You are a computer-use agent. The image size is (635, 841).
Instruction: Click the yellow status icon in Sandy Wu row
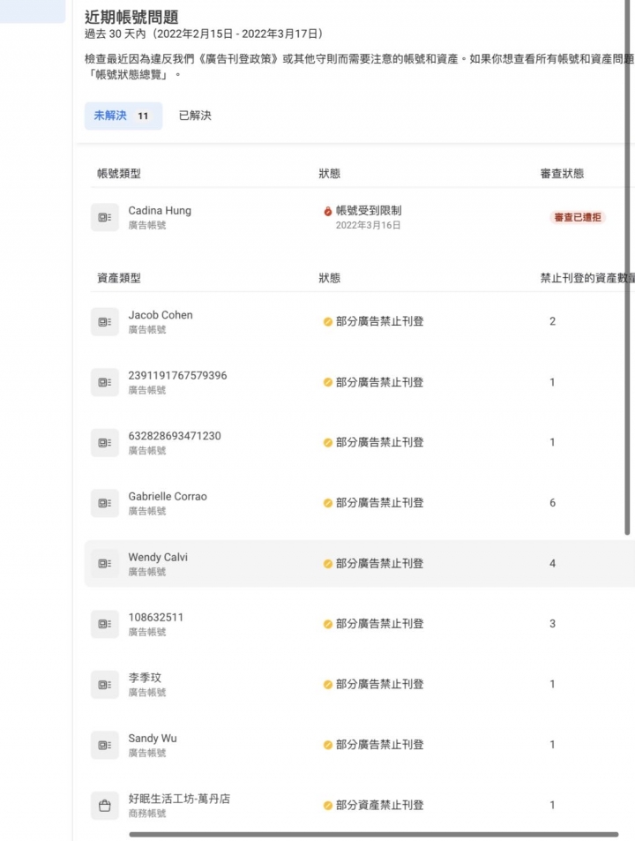click(328, 745)
